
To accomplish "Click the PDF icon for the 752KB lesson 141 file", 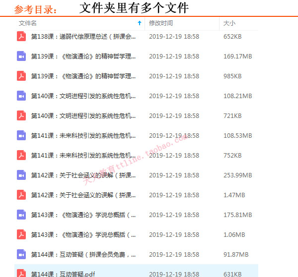I will 21,155.
